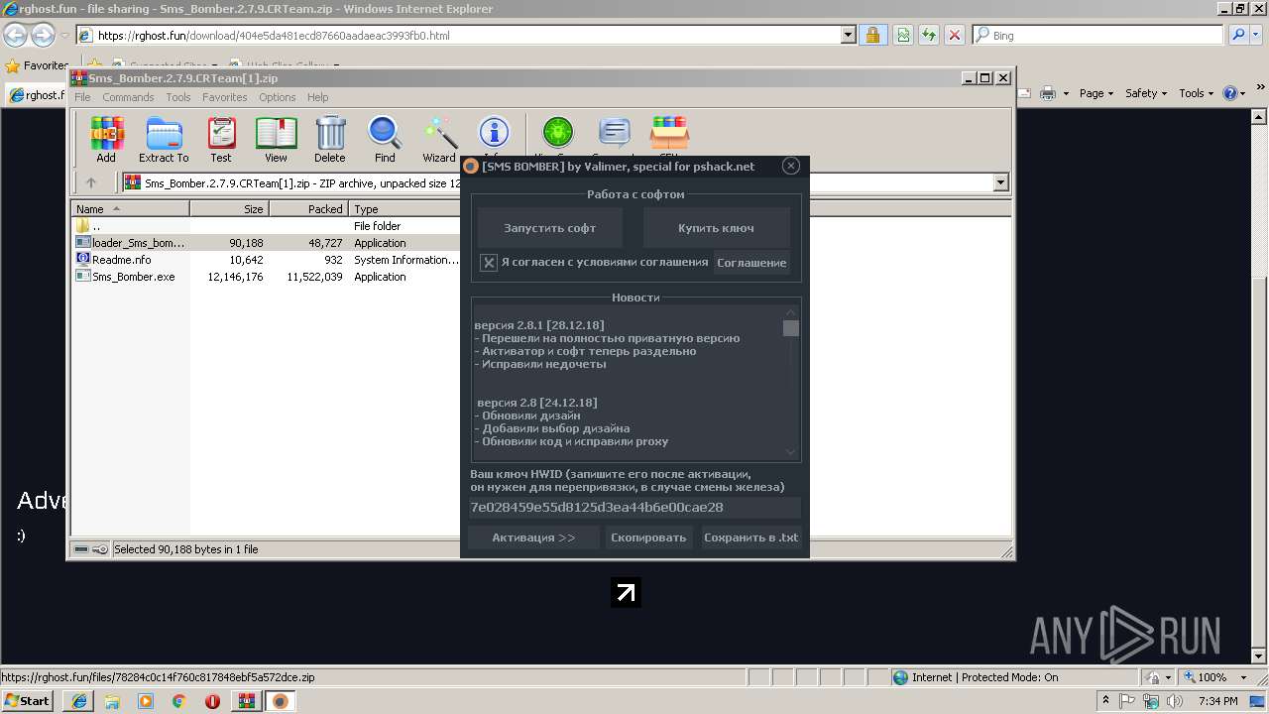Click the Comment icon in WinRAR toolbar

click(x=615, y=133)
